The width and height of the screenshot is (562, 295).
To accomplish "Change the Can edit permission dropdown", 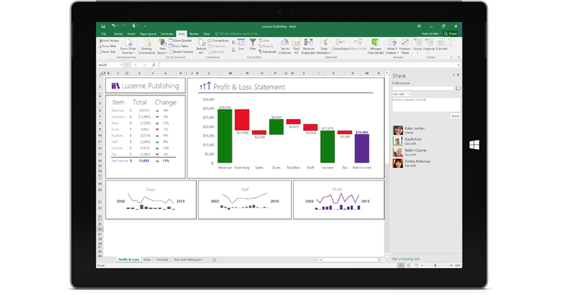I will [x=401, y=94].
